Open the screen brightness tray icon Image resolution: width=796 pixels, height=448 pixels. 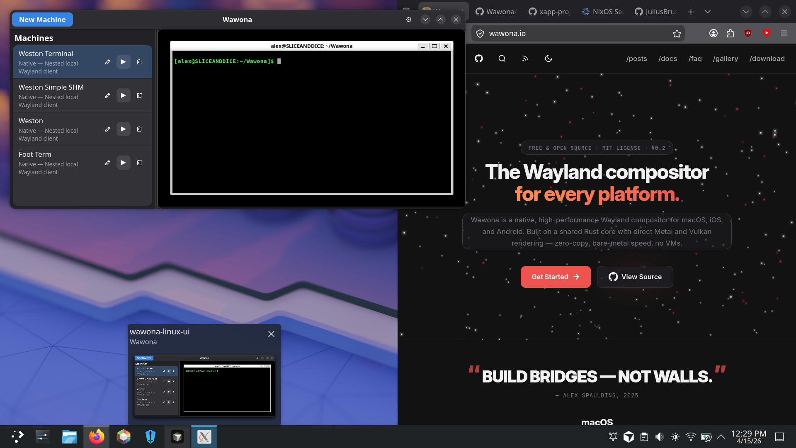(675, 437)
